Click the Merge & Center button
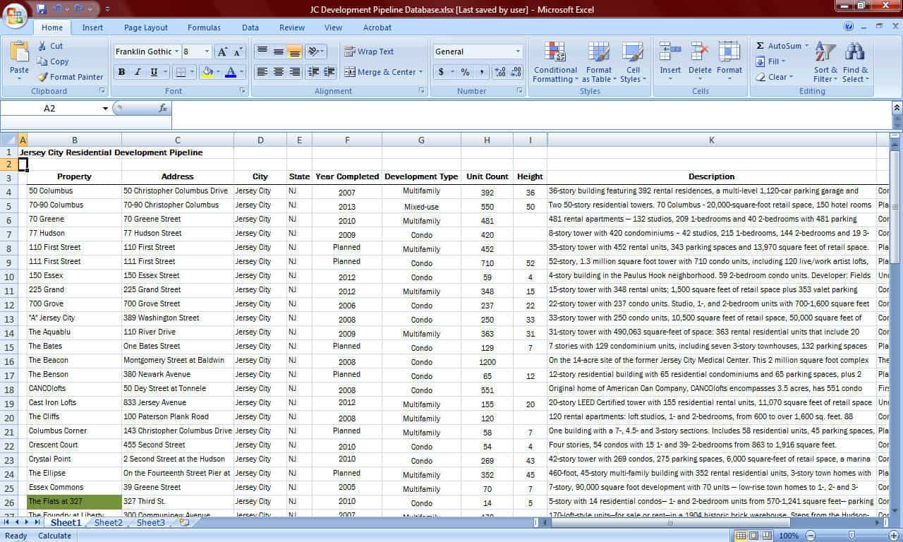 (x=380, y=72)
